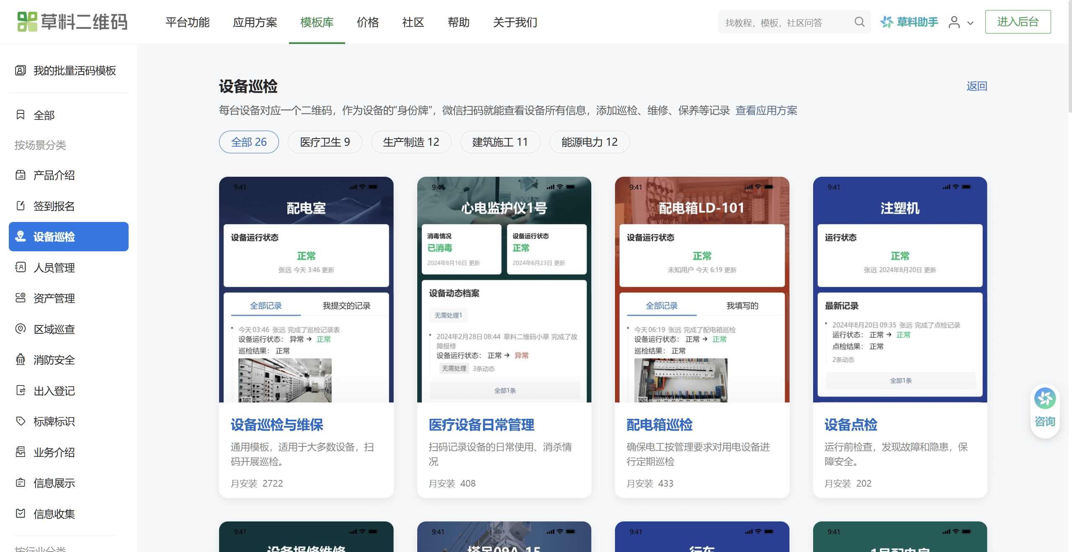
Task: Open the 草料助手 assistant icon
Action: tap(886, 22)
